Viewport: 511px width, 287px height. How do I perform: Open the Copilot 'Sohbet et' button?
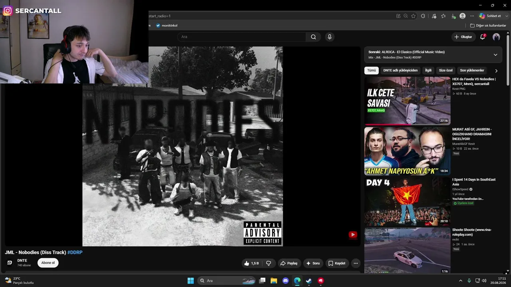[490, 16]
